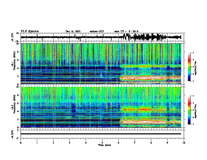Click time axis tick label "1"
The height and width of the screenshot is (160, 207).
pyautogui.click(x=37, y=143)
